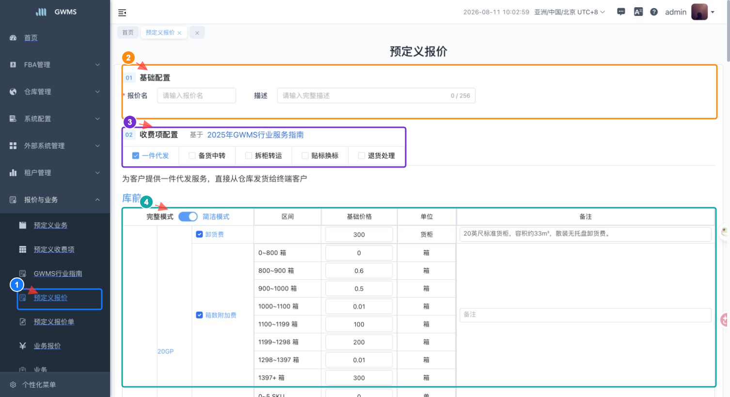
Task: Open the timezone 亚洲/中国/北京 UTC+8 dropdown
Action: point(570,12)
